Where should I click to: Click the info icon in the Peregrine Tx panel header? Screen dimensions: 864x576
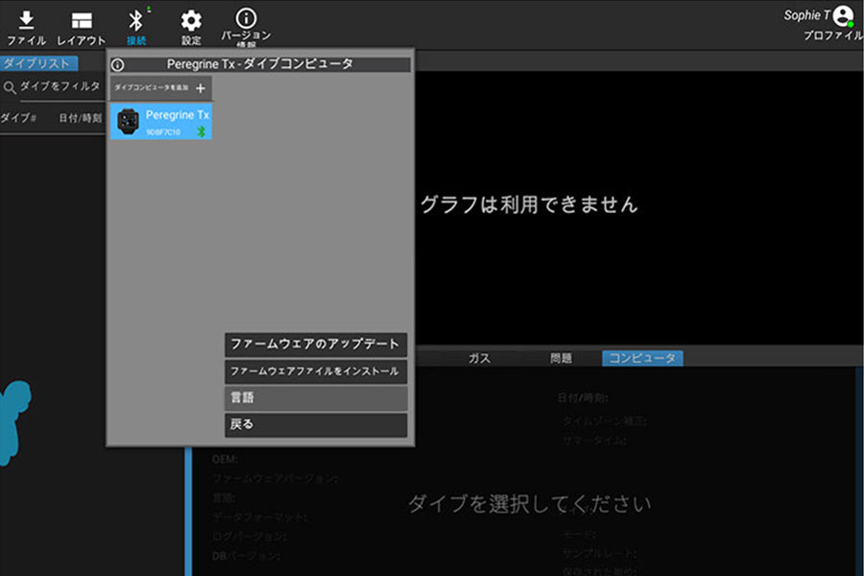tap(118, 65)
